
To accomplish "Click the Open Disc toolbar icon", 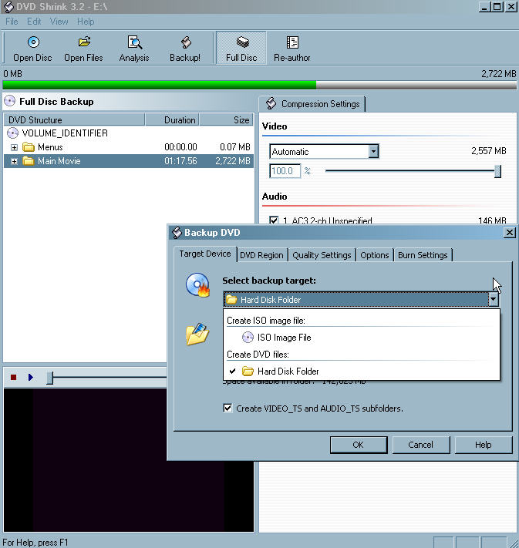I will (33, 42).
